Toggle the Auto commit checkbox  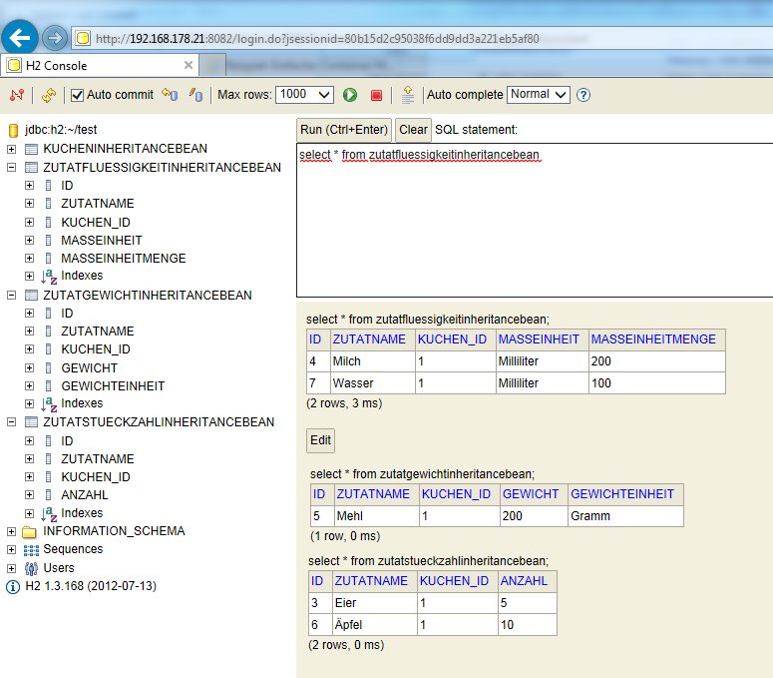pyautogui.click(x=77, y=95)
